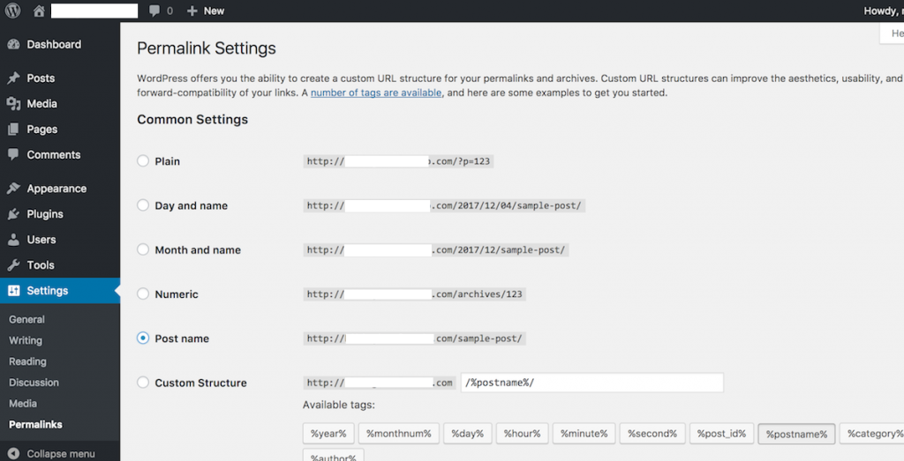
Task: Click the plus New icon in the admin bar
Action: (x=192, y=11)
